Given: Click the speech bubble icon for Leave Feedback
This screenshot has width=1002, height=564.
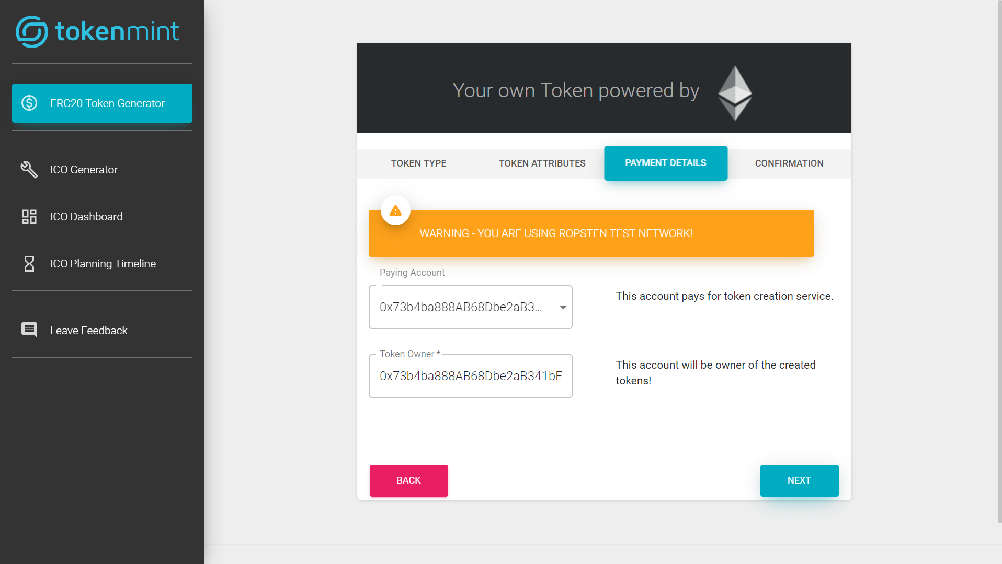Looking at the screenshot, I should (29, 330).
